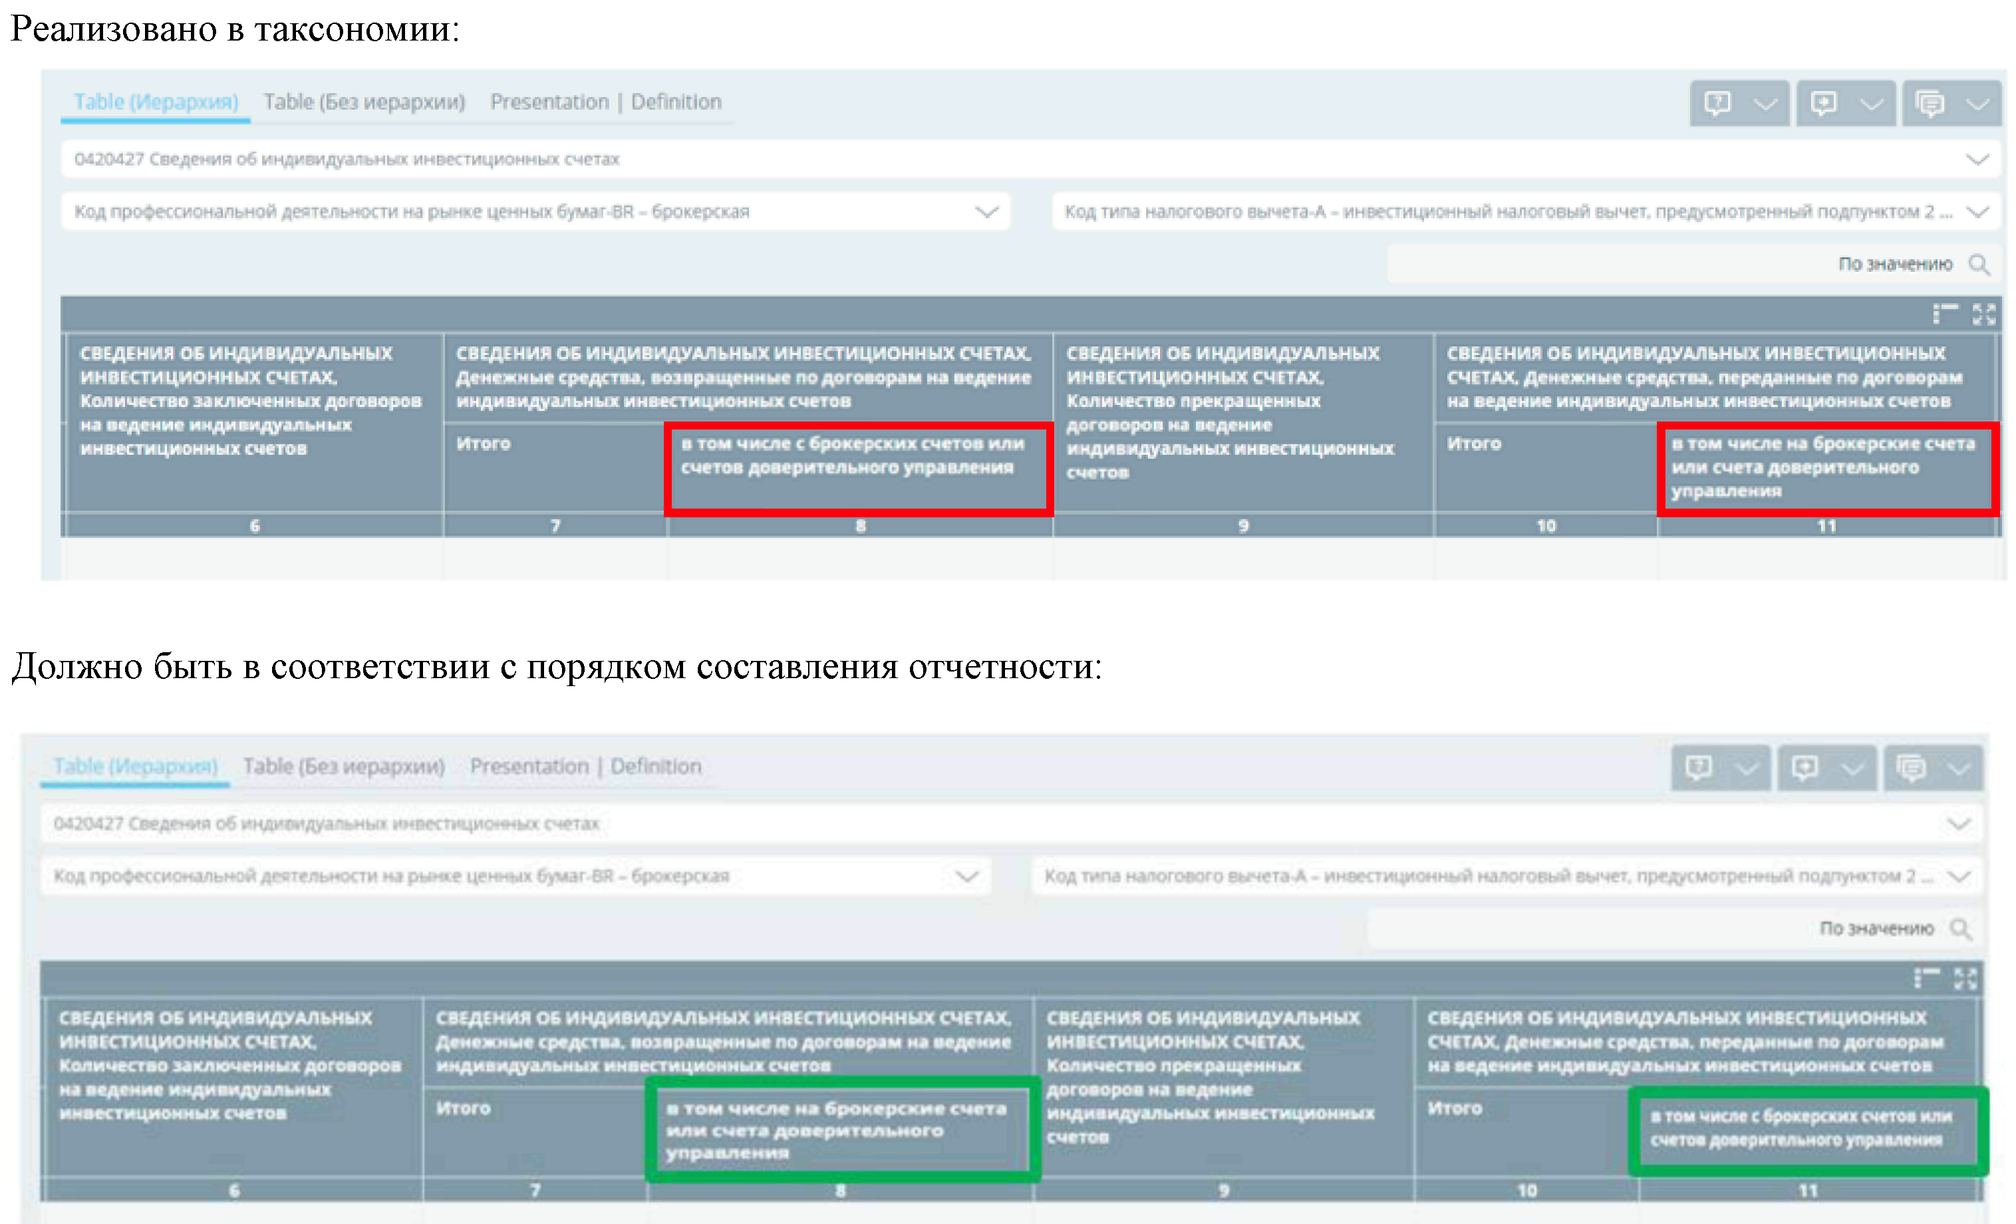The image size is (2016, 1224).
Task: Switch to Table (Без иерархии) tab in bottom panel
Action: [344, 766]
